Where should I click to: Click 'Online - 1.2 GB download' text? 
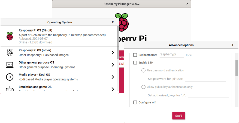(x=35, y=42)
